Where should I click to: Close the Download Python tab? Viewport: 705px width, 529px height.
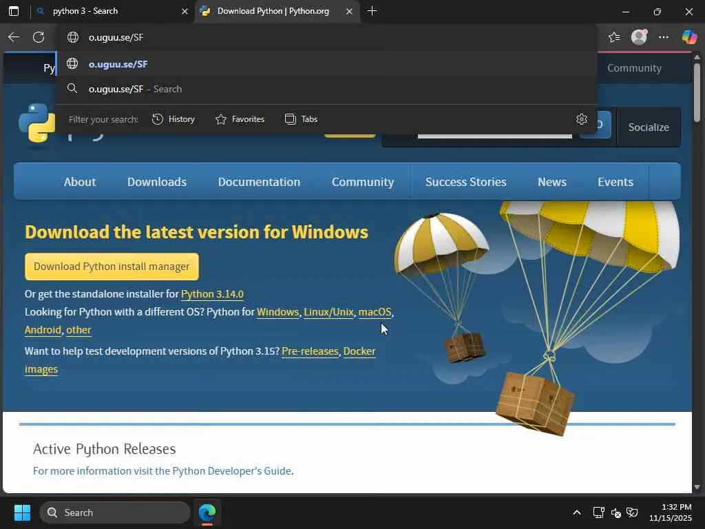tap(349, 11)
